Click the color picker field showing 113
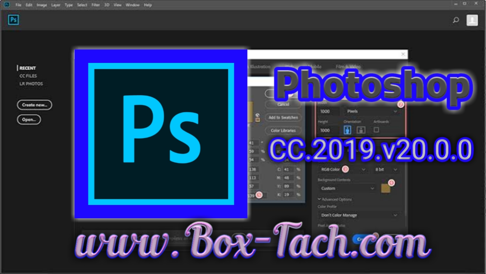This screenshot has width=486, height=274. pos(254,178)
